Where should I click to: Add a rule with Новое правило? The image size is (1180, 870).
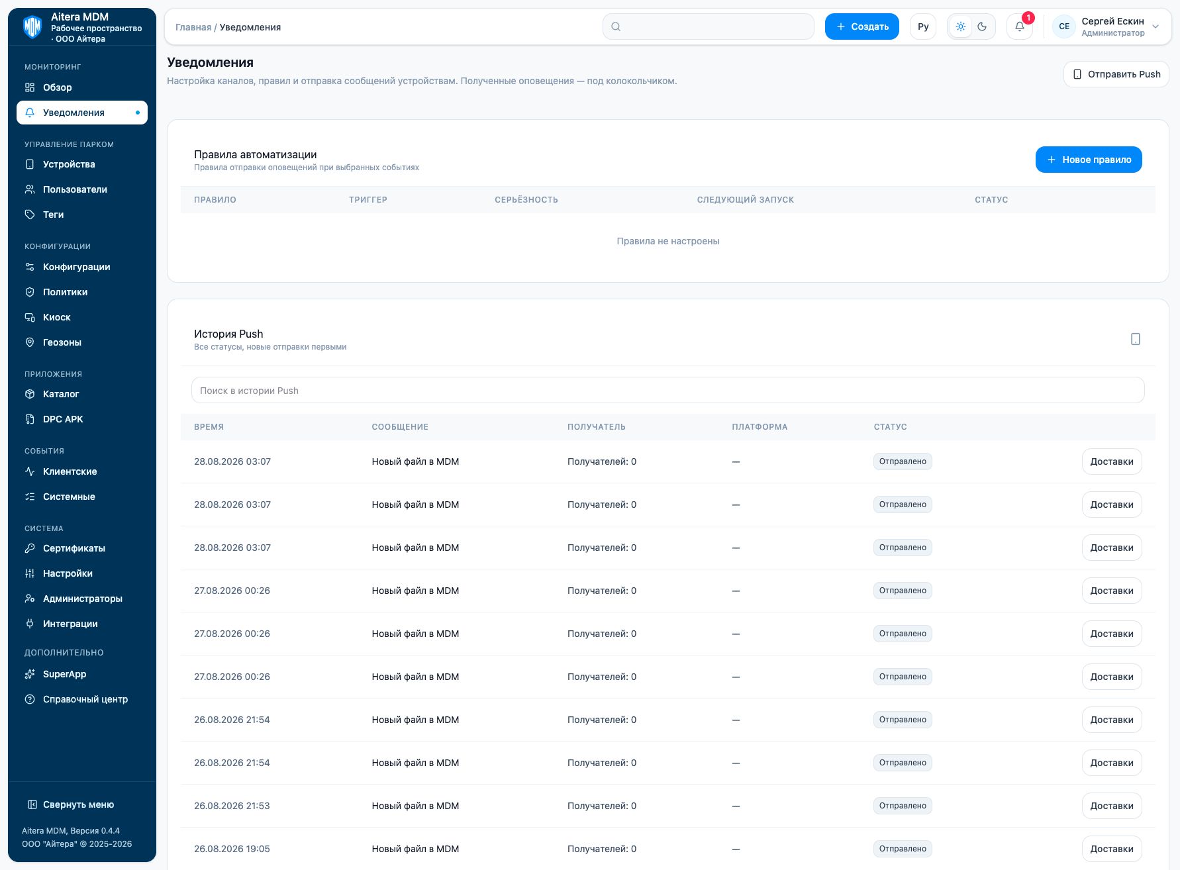coord(1089,160)
